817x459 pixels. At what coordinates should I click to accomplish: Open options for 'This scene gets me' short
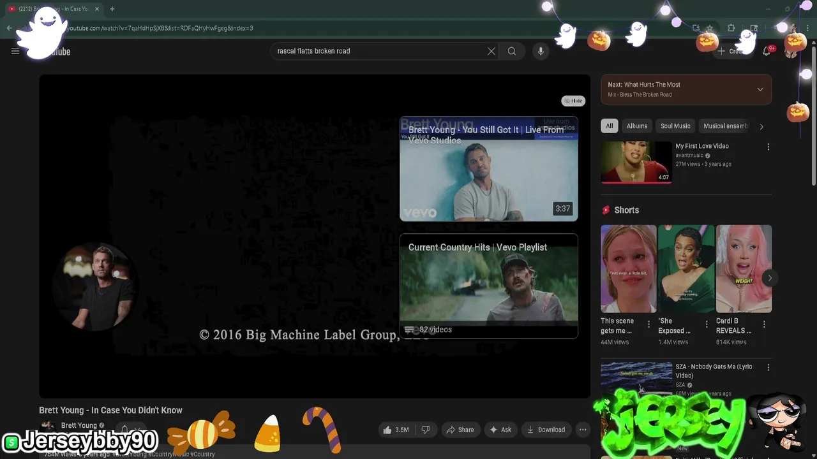click(x=649, y=324)
